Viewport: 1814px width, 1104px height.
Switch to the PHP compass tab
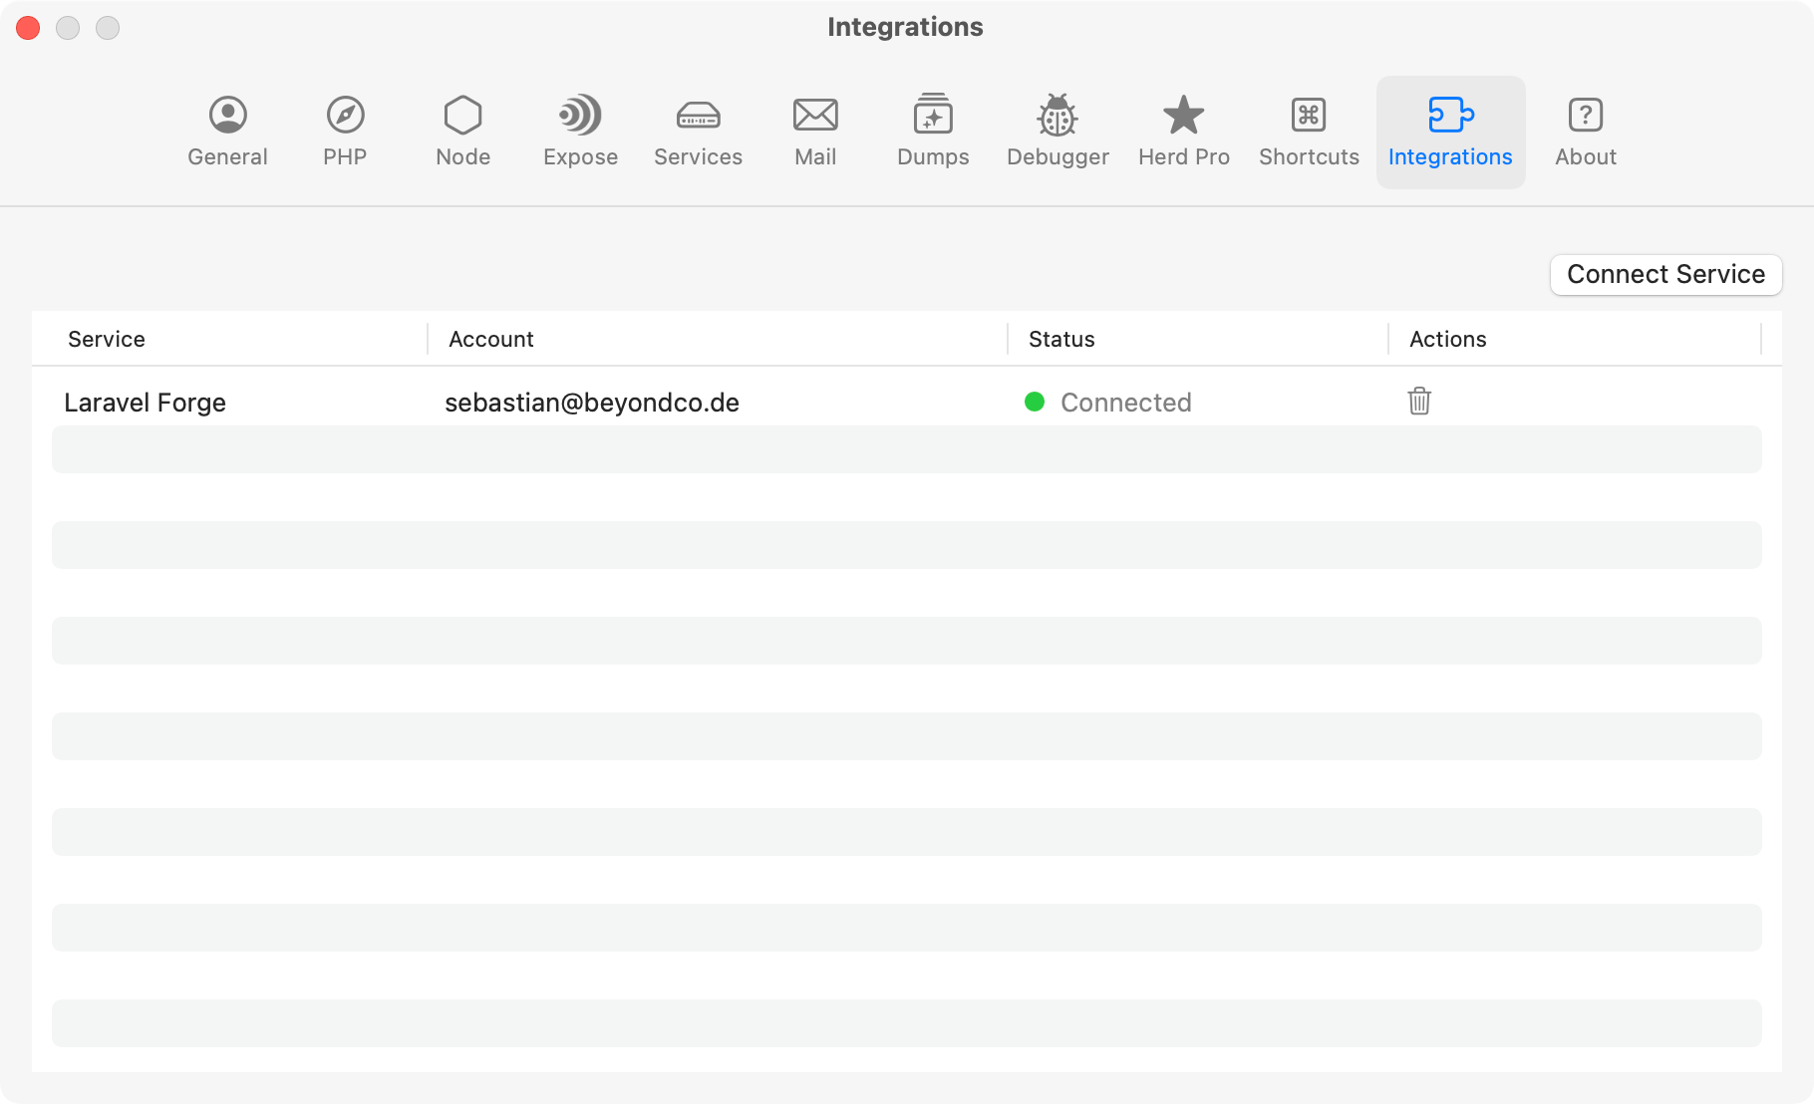[345, 132]
